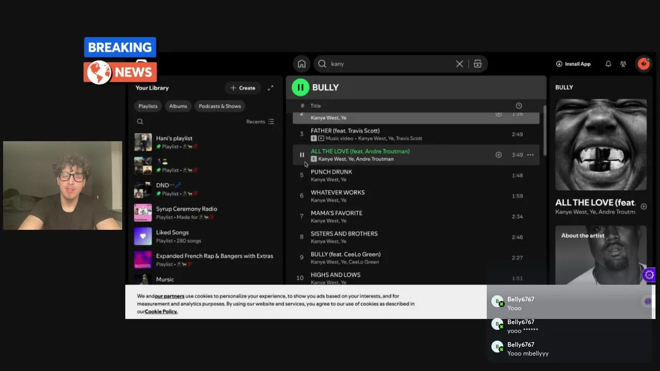Open notifications bell icon
Viewport: 660px width, 371px height.
tap(608, 64)
